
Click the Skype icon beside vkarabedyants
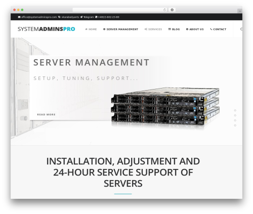(x=59, y=17)
